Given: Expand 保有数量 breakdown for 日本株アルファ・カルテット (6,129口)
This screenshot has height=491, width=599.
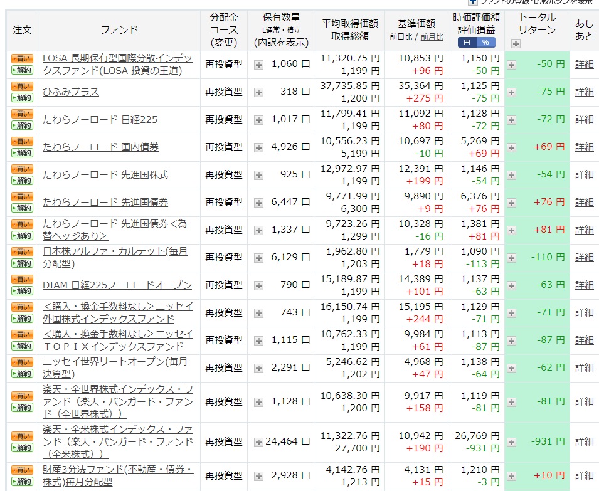Looking at the screenshot, I should [258, 258].
